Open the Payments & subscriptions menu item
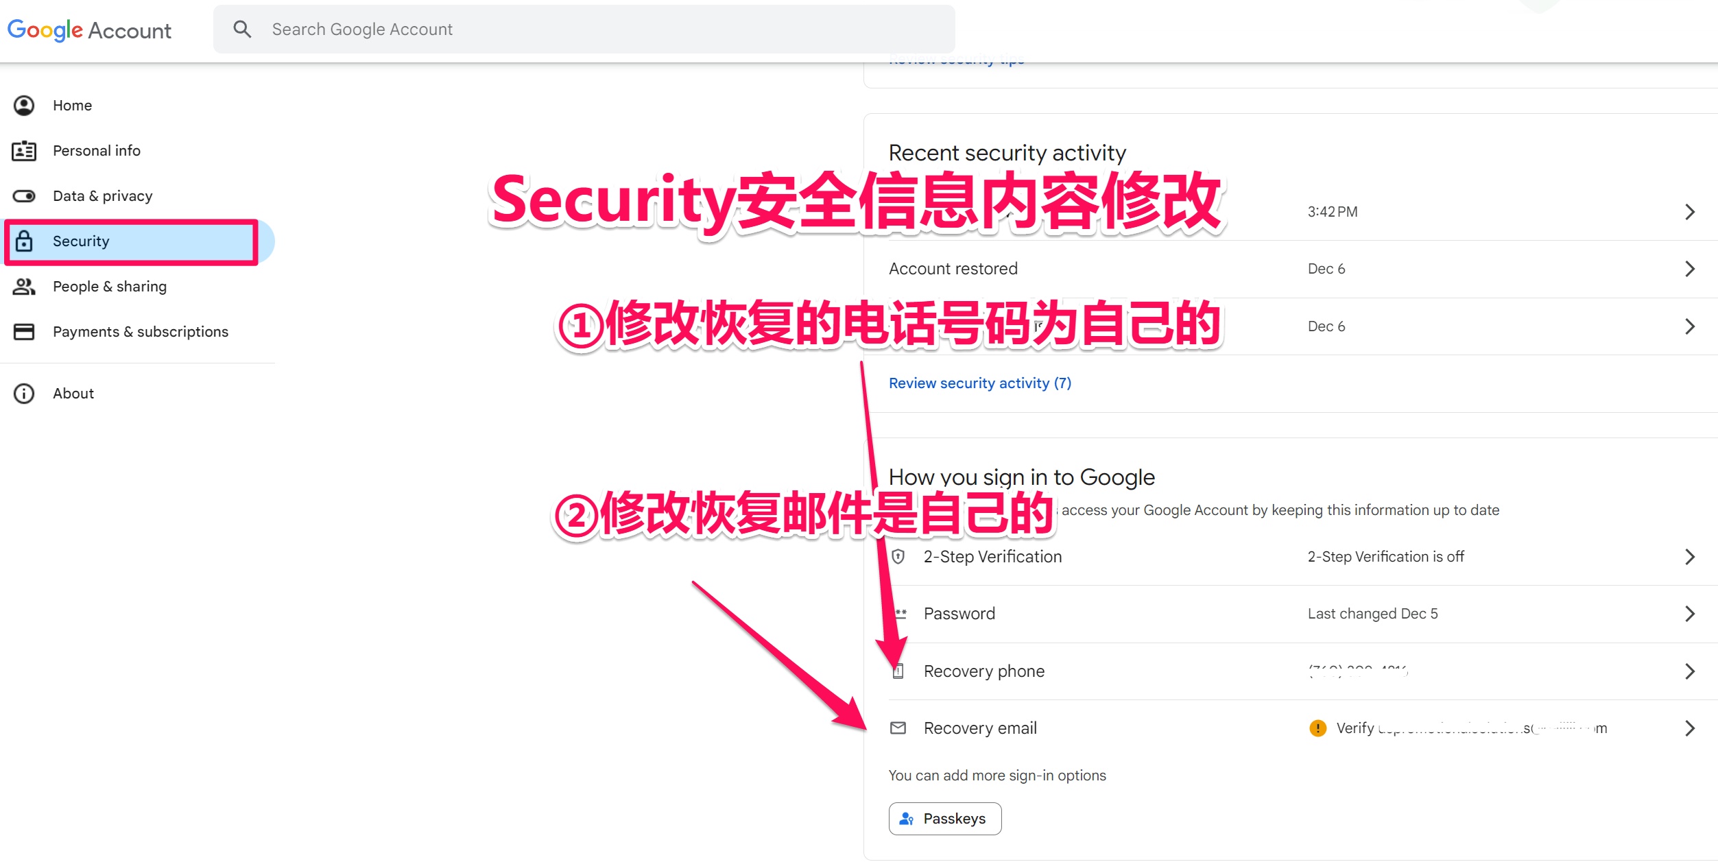1718x862 pixels. pos(140,332)
